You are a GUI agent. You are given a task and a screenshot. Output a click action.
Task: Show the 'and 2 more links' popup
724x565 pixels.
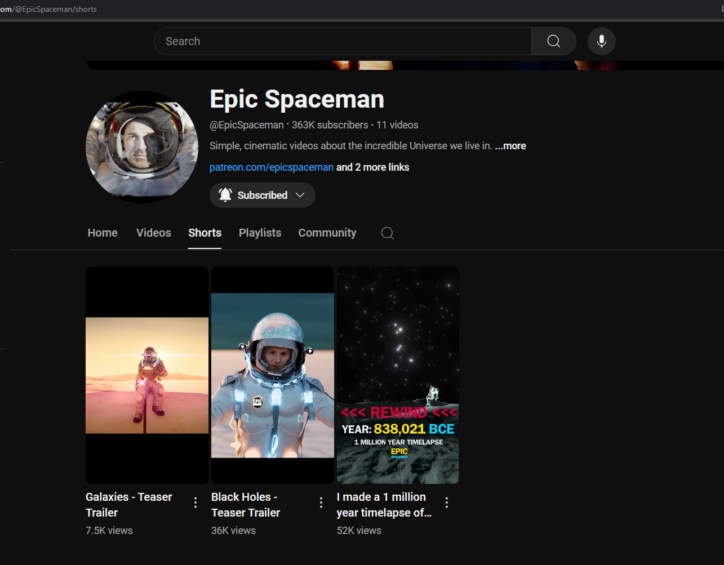[x=373, y=167]
